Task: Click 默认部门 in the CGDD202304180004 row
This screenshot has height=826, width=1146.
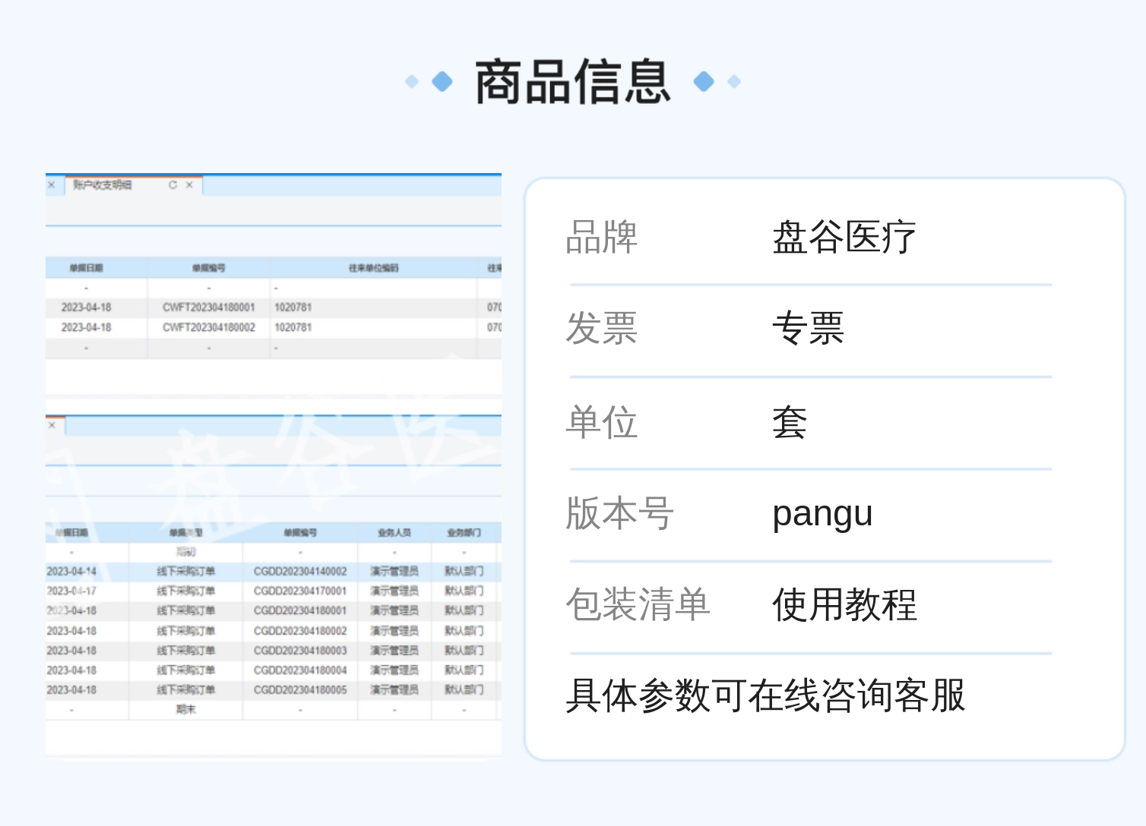Action: [464, 670]
